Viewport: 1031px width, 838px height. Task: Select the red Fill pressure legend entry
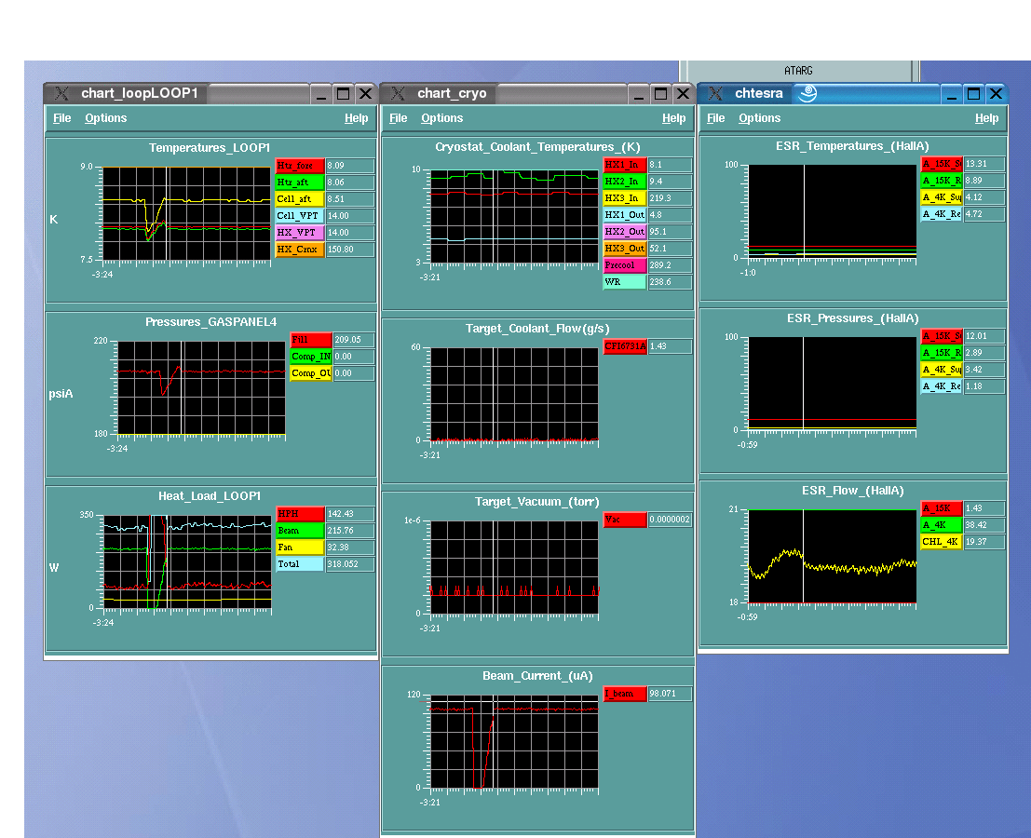[311, 340]
